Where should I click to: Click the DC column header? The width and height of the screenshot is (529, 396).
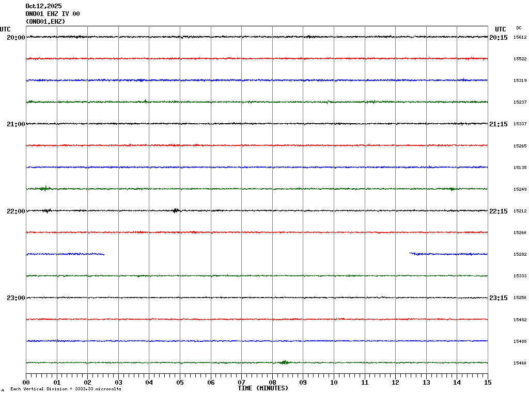point(519,28)
